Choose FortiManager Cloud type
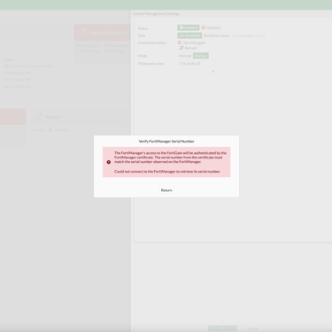This screenshot has height=332, width=332. point(249,35)
